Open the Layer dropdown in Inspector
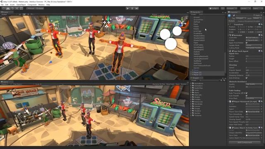The width and height of the screenshot is (265, 149). [258, 18]
